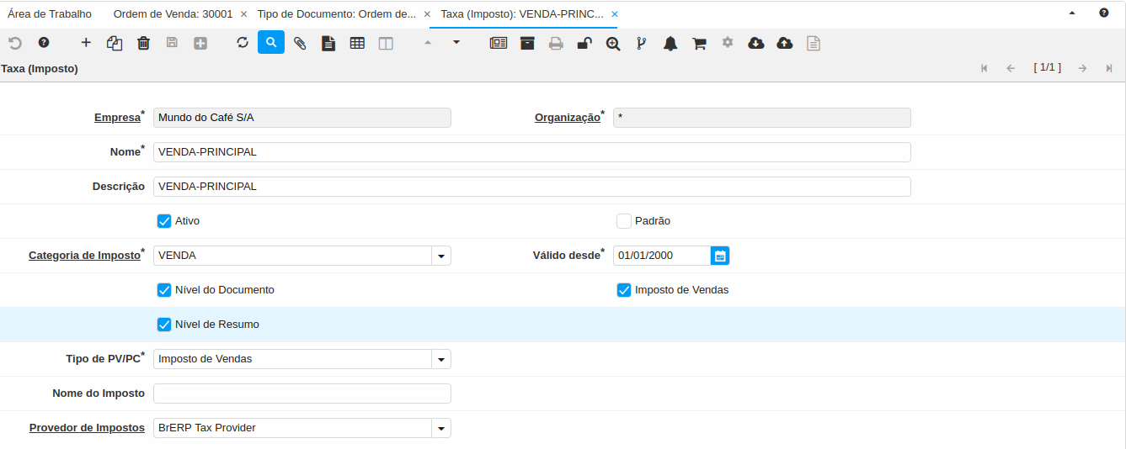
Task: Expand the Provedor de Impostos dropdown
Action: point(441,428)
